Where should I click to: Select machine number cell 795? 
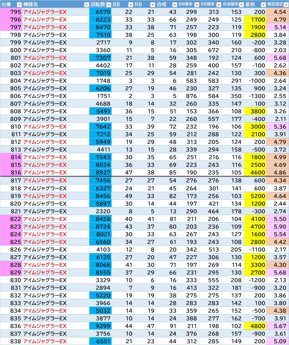pyautogui.click(x=11, y=12)
